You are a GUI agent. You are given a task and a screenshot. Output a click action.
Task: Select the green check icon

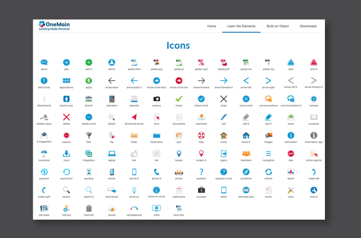[179, 99]
